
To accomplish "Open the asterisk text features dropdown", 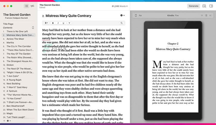I will [46, 23].
